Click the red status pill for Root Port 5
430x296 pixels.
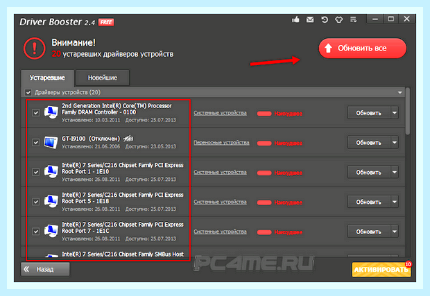[x=264, y=202]
